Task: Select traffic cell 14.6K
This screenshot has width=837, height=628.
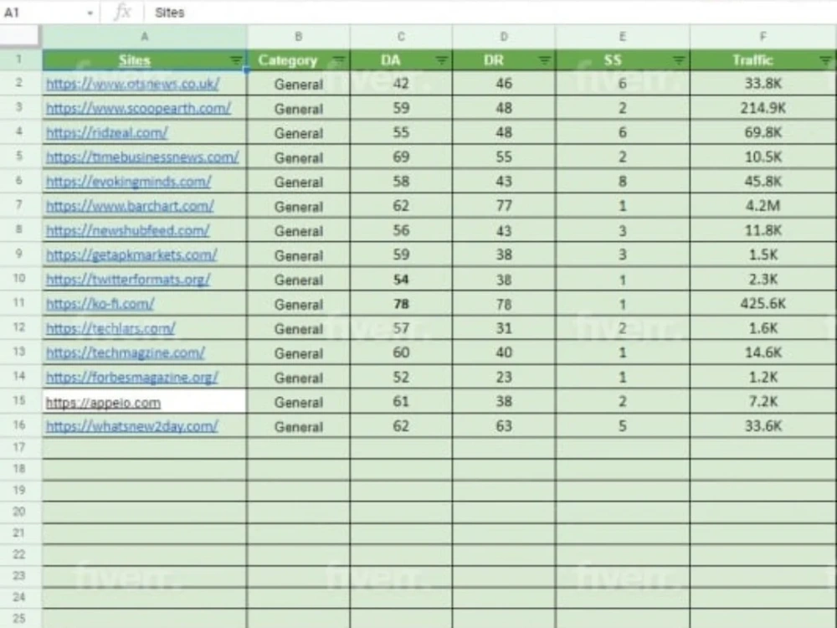Action: [763, 353]
